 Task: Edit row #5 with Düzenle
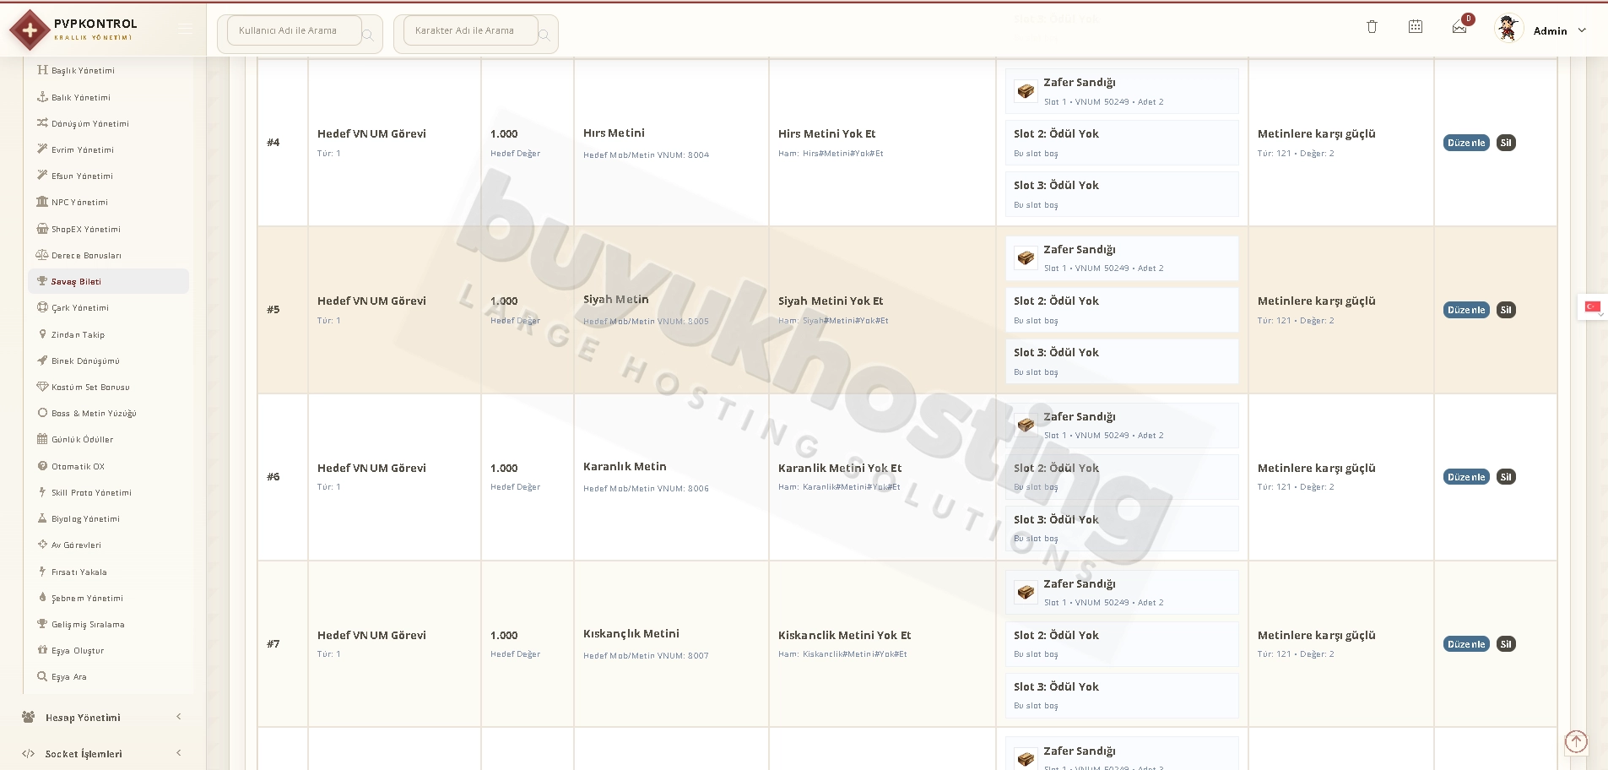click(x=1467, y=310)
